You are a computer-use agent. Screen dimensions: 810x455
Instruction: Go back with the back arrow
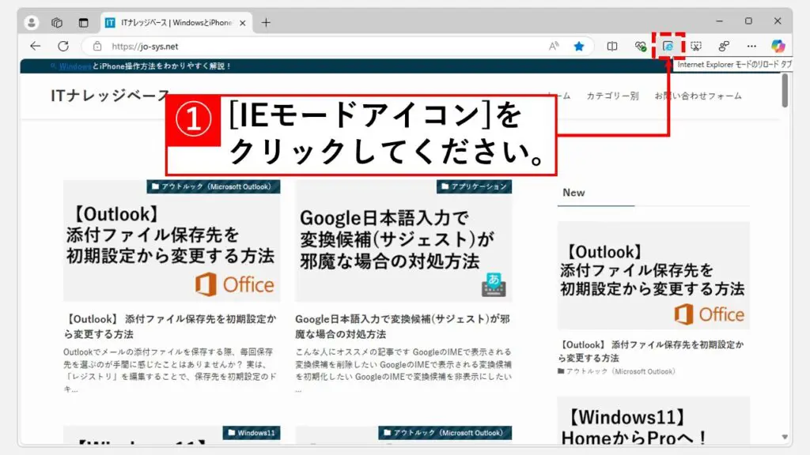click(x=35, y=46)
